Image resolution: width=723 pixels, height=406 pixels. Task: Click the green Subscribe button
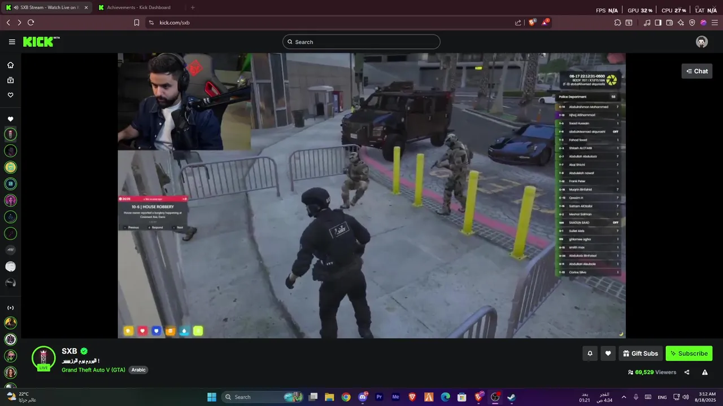click(x=689, y=354)
